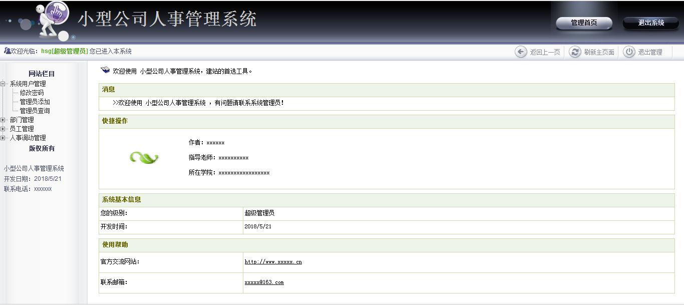Click the hsg[超级管理员] username text
This screenshot has width=684, height=305.
pos(64,51)
